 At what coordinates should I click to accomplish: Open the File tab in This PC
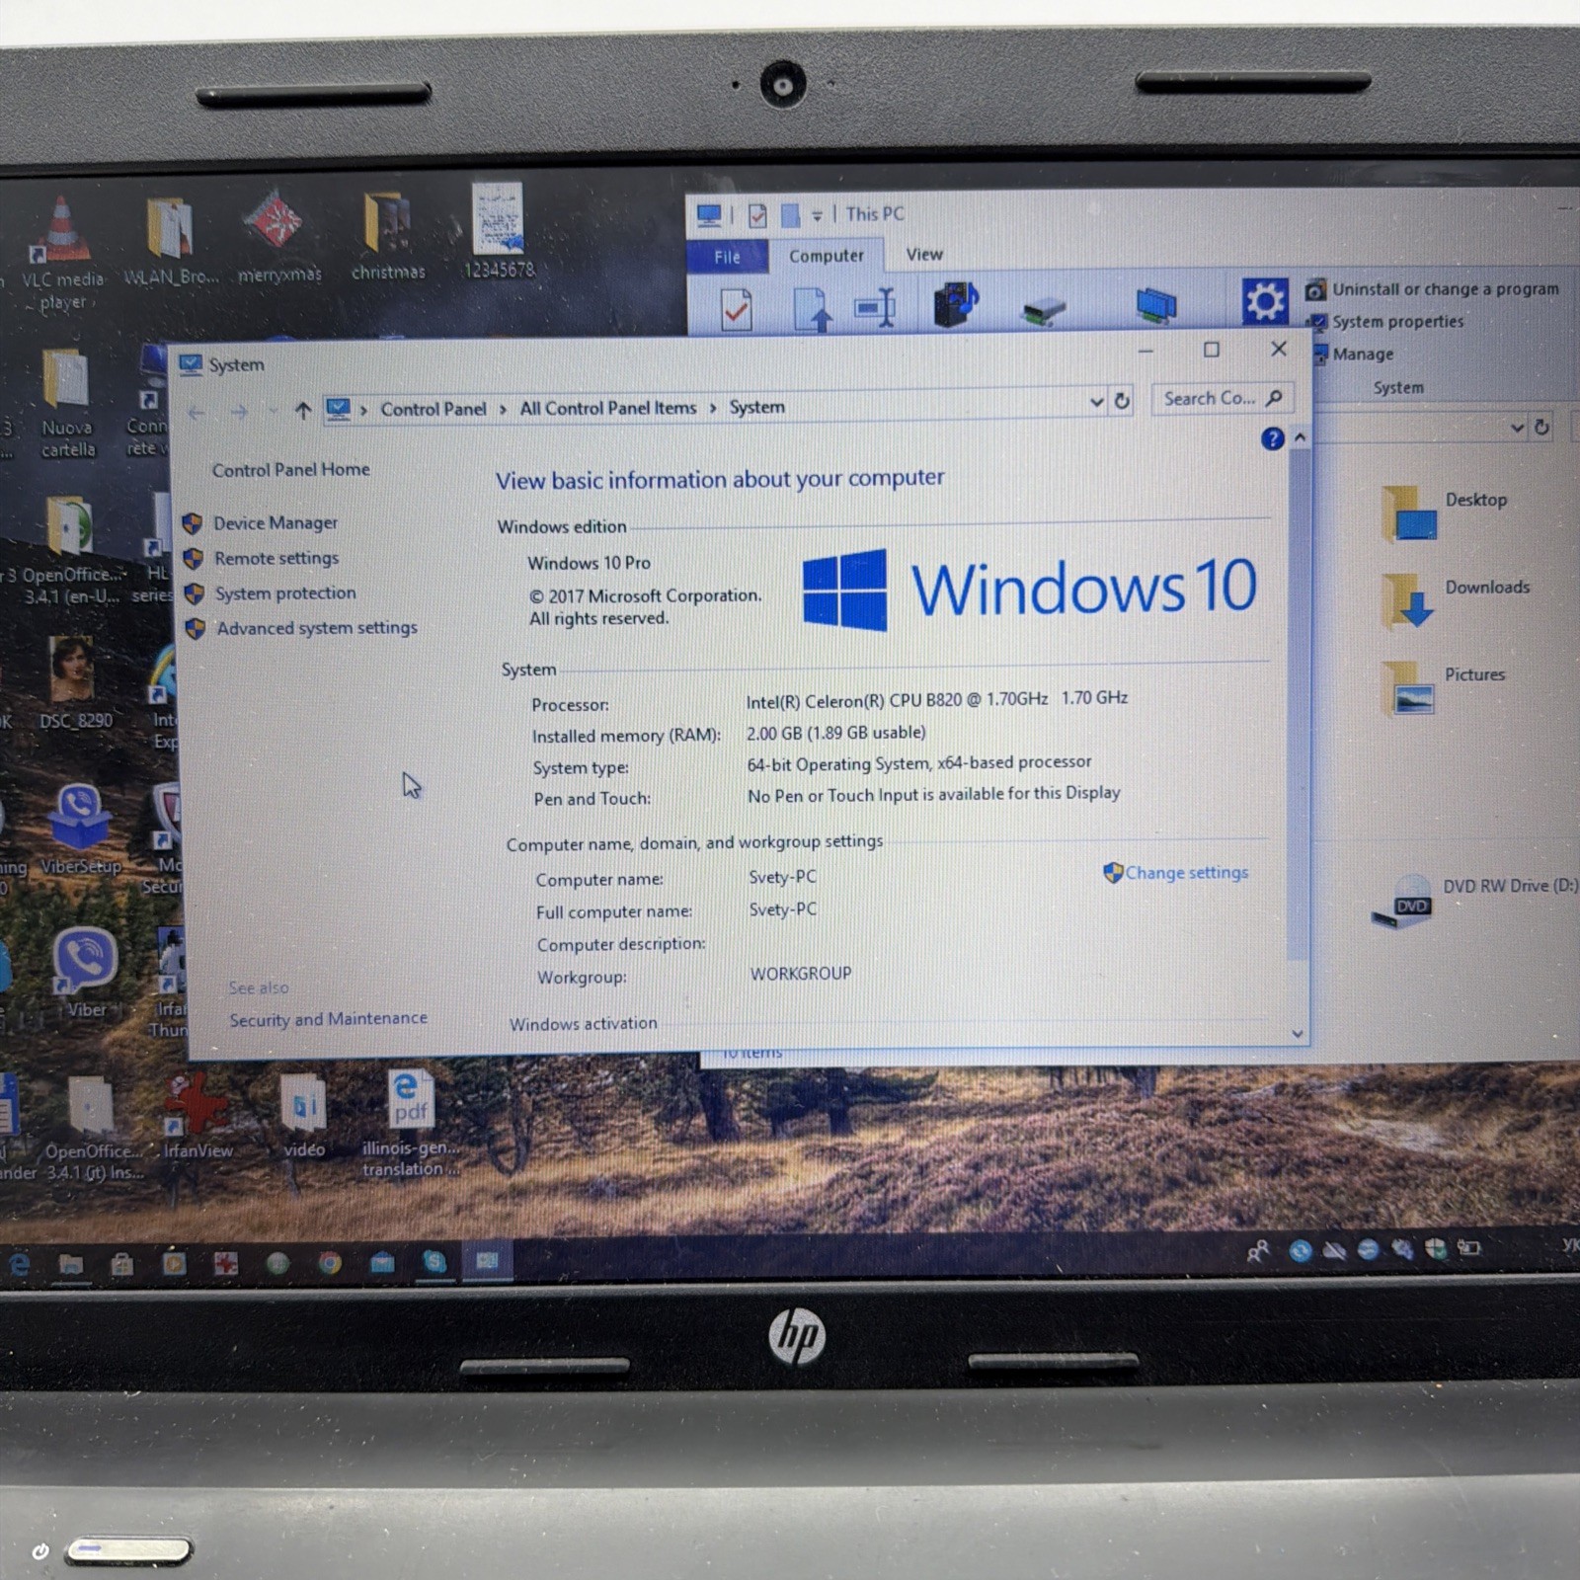[x=728, y=257]
